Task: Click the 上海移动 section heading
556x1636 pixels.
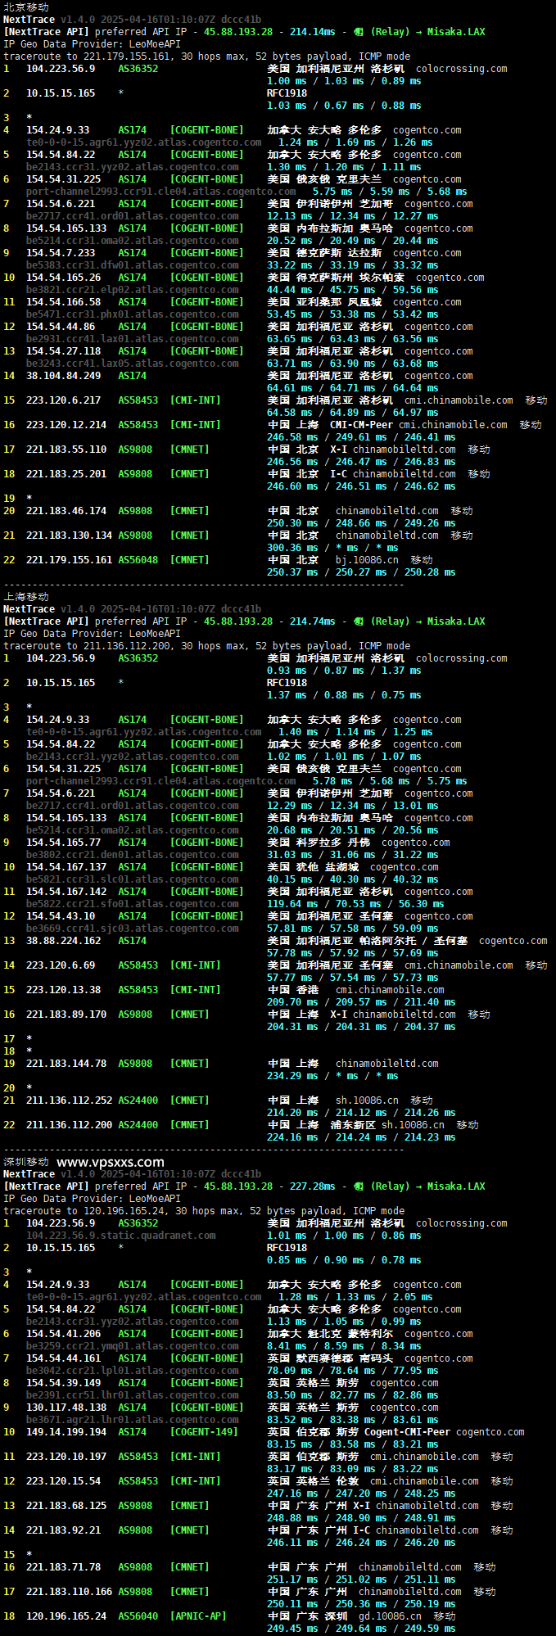Action: pos(26,596)
